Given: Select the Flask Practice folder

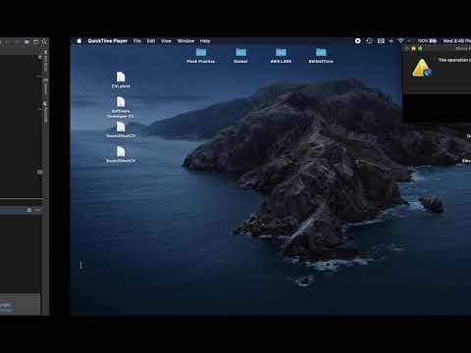Looking at the screenshot, I should (201, 55).
